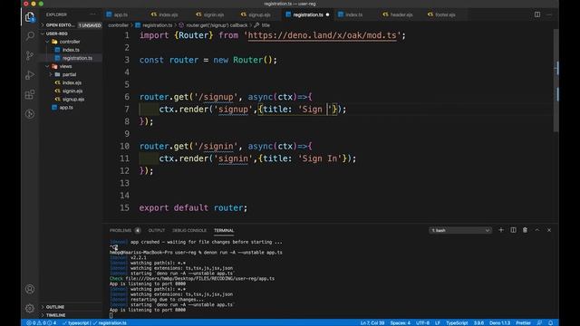This screenshot has height=326, width=580.
Task: Collapse the controller folder
Action: pos(70,42)
